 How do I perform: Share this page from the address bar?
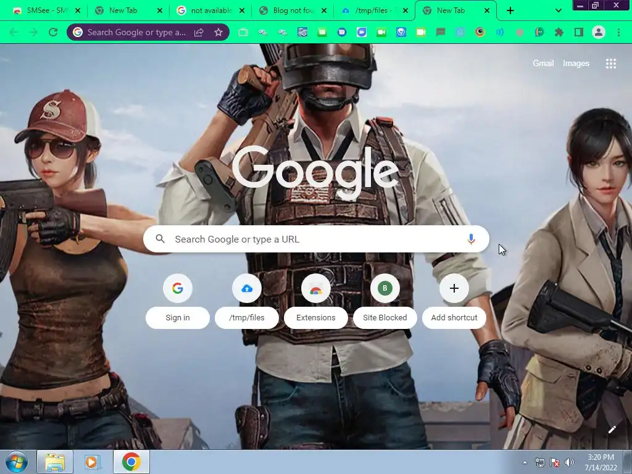pyautogui.click(x=199, y=32)
